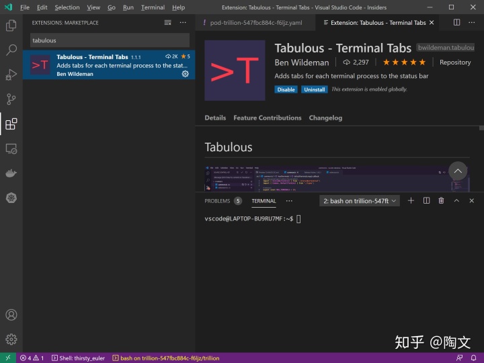Click the bwildeman.tabulous identifier badge

coord(446,48)
